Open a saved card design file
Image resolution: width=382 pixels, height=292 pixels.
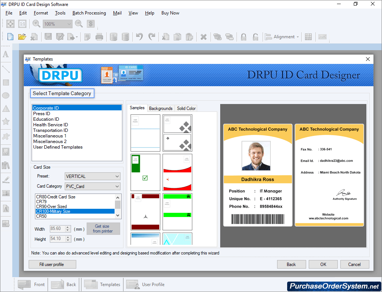(22, 36)
